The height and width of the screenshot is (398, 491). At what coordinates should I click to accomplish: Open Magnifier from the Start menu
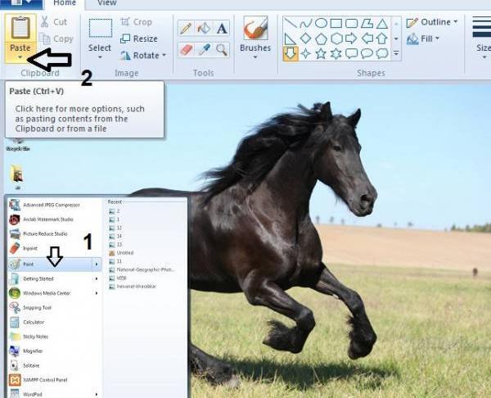[26, 351]
